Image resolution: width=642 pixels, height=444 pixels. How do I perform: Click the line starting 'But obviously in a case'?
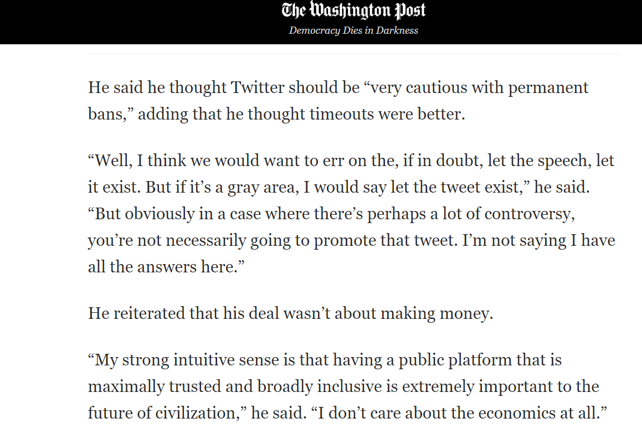click(331, 214)
